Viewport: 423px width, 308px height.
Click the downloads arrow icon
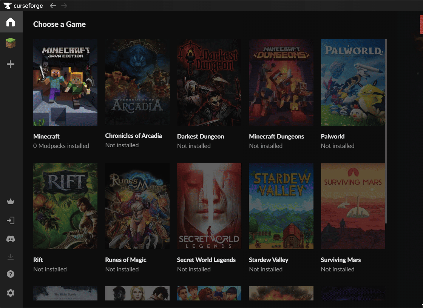coord(11,257)
